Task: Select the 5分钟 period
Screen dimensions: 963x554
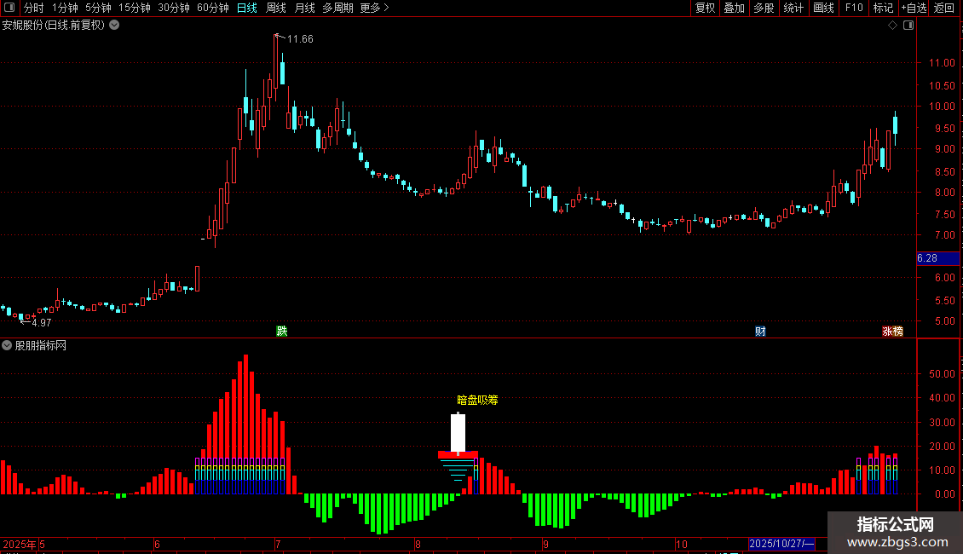Action: point(98,8)
